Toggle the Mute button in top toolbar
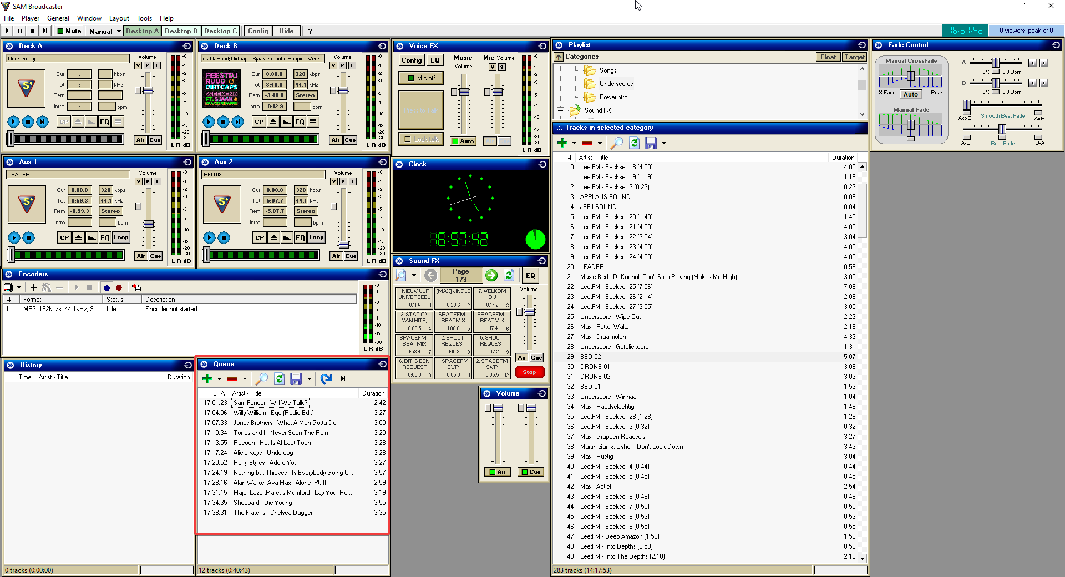The image size is (1065, 577). (69, 31)
